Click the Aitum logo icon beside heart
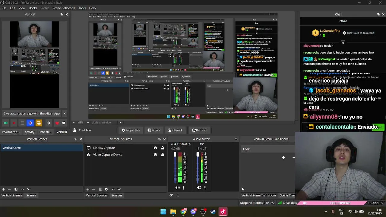This screenshot has height=217, width=386. 64,123
